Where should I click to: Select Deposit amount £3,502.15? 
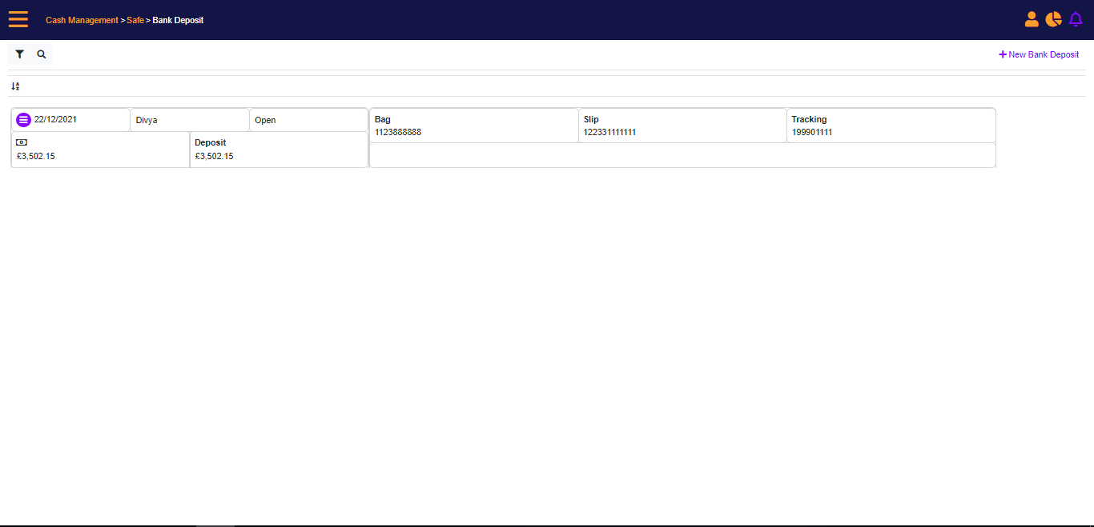pyautogui.click(x=214, y=156)
